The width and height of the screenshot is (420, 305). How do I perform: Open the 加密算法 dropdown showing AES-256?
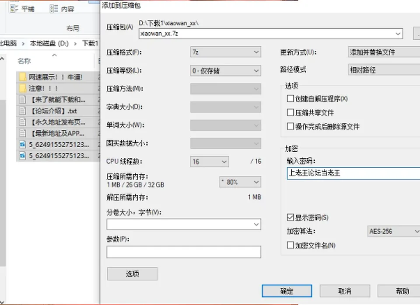394,231
